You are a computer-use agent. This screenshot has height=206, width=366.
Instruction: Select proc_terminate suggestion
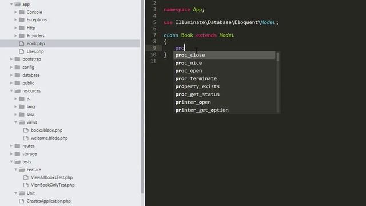(x=225, y=78)
